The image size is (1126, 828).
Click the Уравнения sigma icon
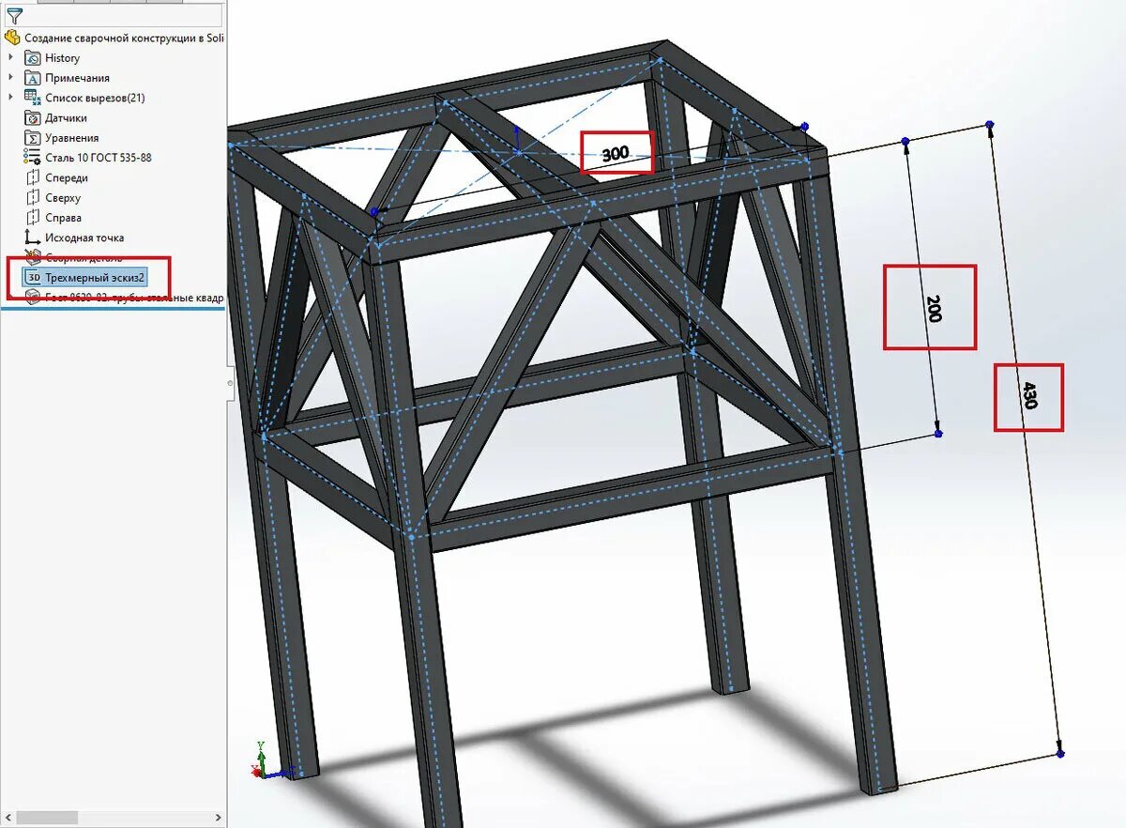point(33,138)
